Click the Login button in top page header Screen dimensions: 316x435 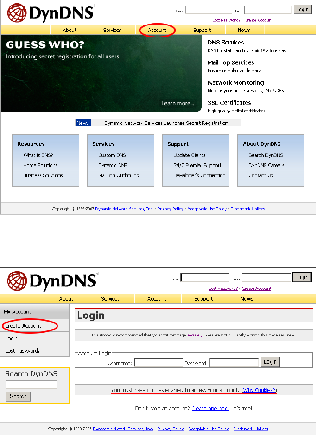(303, 9)
